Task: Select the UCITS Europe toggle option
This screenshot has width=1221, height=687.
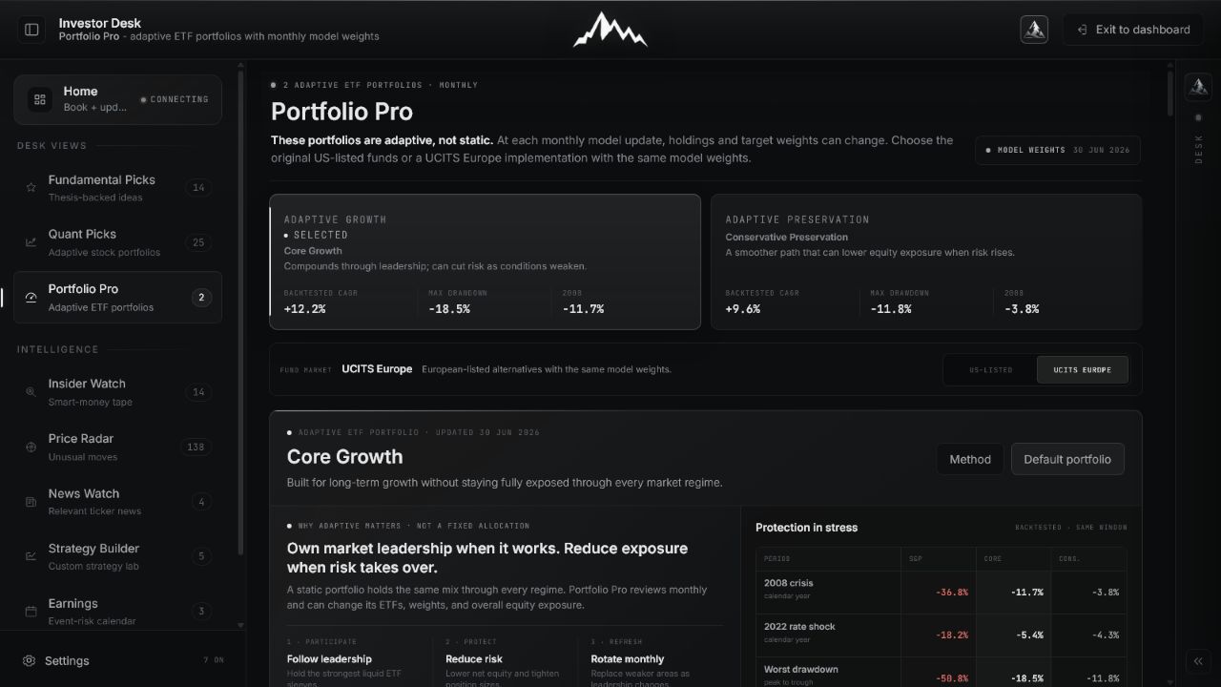Action: point(1082,369)
